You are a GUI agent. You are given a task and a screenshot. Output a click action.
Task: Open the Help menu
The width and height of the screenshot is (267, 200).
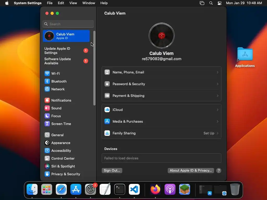(x=104, y=3)
